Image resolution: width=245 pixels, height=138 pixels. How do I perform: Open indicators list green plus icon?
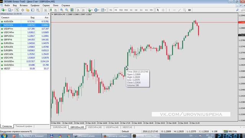pos(89,10)
